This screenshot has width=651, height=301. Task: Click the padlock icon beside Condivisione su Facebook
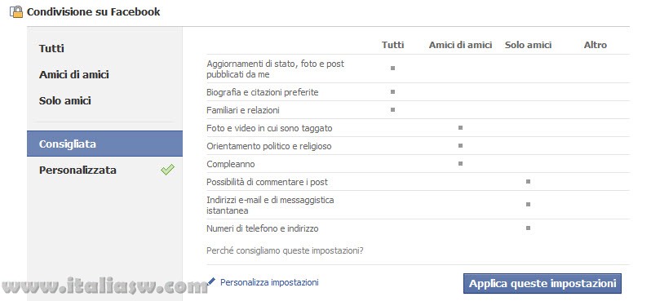click(x=16, y=12)
